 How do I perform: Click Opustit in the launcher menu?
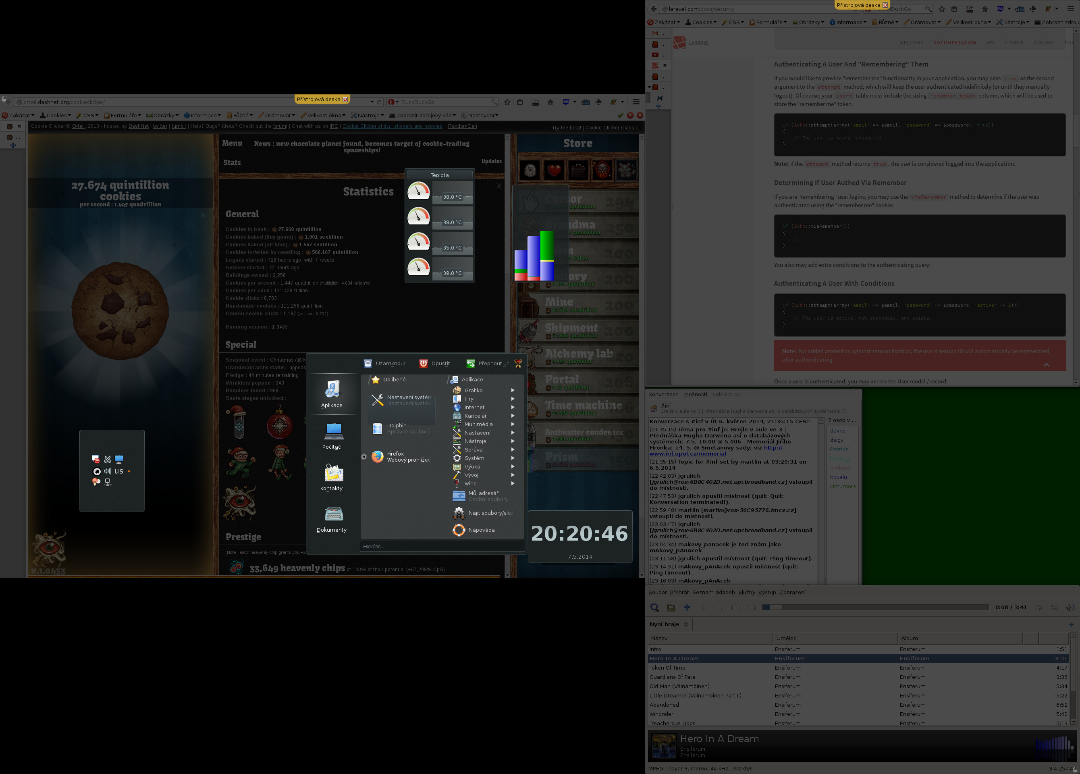pos(434,364)
